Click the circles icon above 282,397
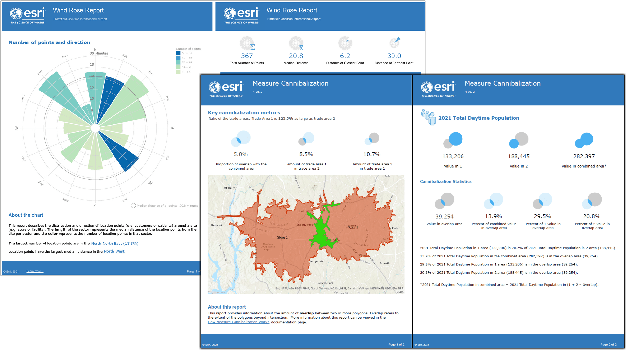The width and height of the screenshot is (628, 353). (x=584, y=140)
